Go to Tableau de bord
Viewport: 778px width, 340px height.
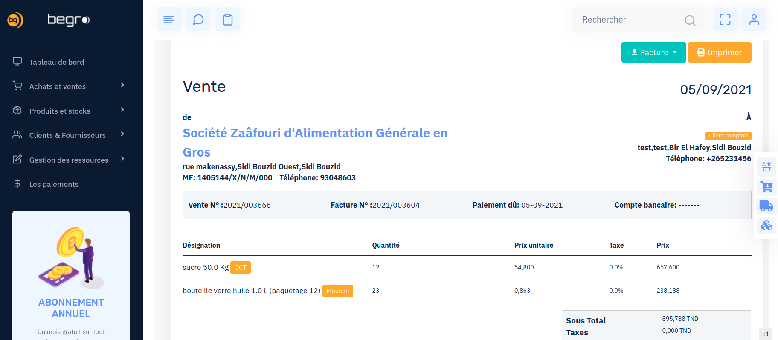pyautogui.click(x=56, y=62)
